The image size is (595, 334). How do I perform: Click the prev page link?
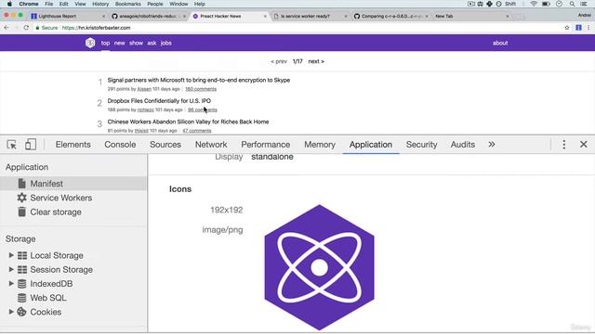279,61
